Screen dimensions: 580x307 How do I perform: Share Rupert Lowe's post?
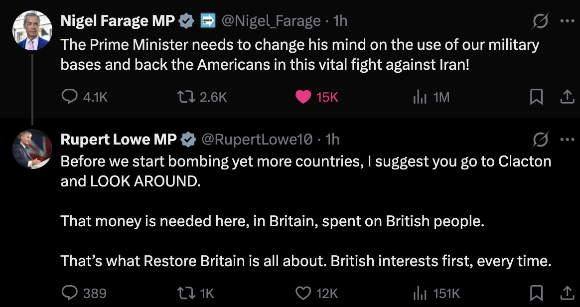pyautogui.click(x=567, y=293)
